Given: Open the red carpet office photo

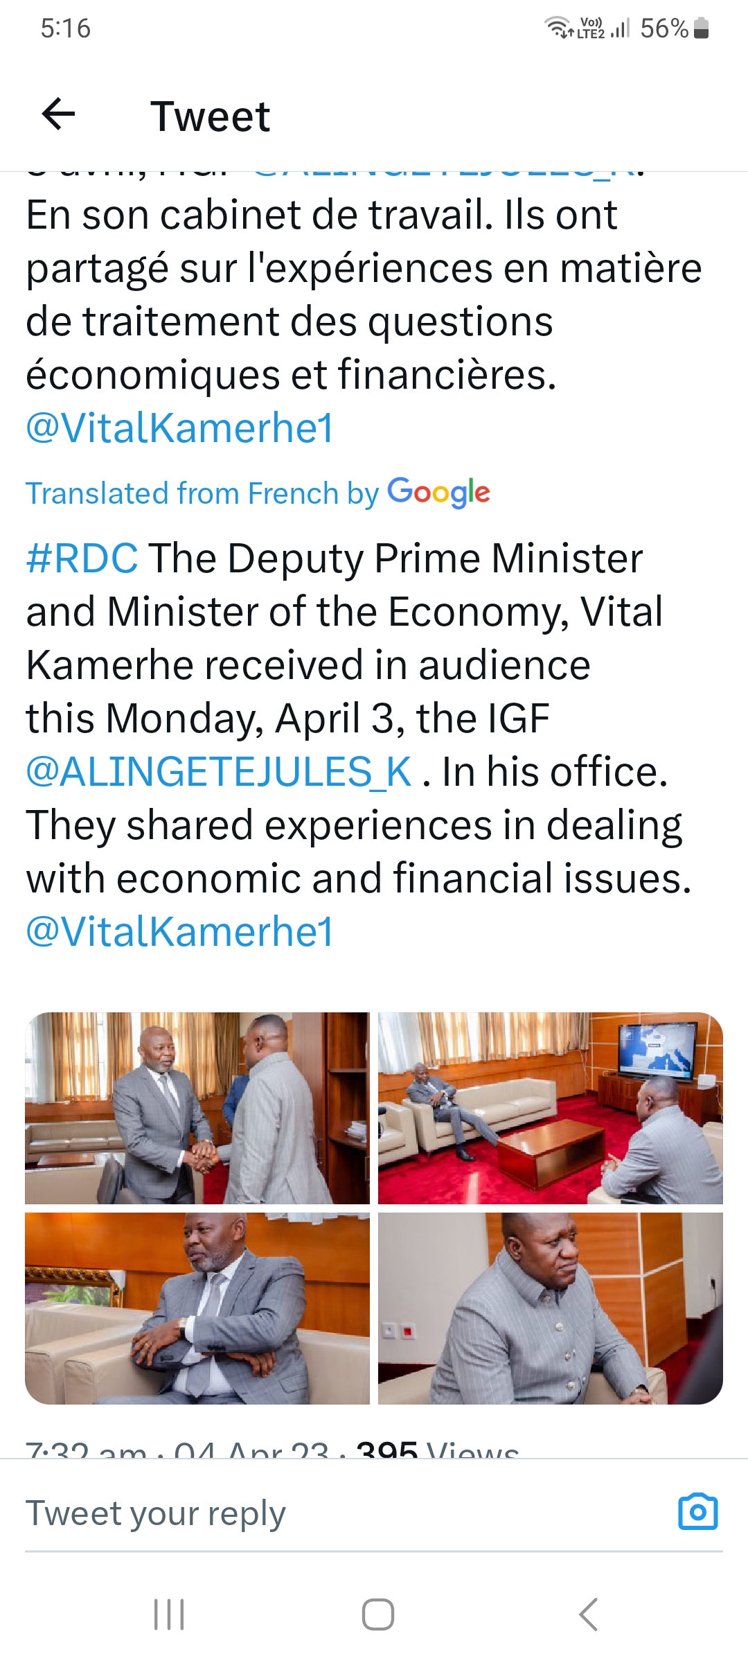Looking at the screenshot, I should (550, 1108).
